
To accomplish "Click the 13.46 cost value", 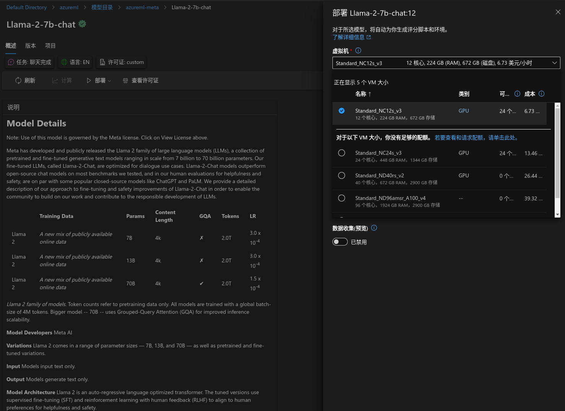I will 533,153.
